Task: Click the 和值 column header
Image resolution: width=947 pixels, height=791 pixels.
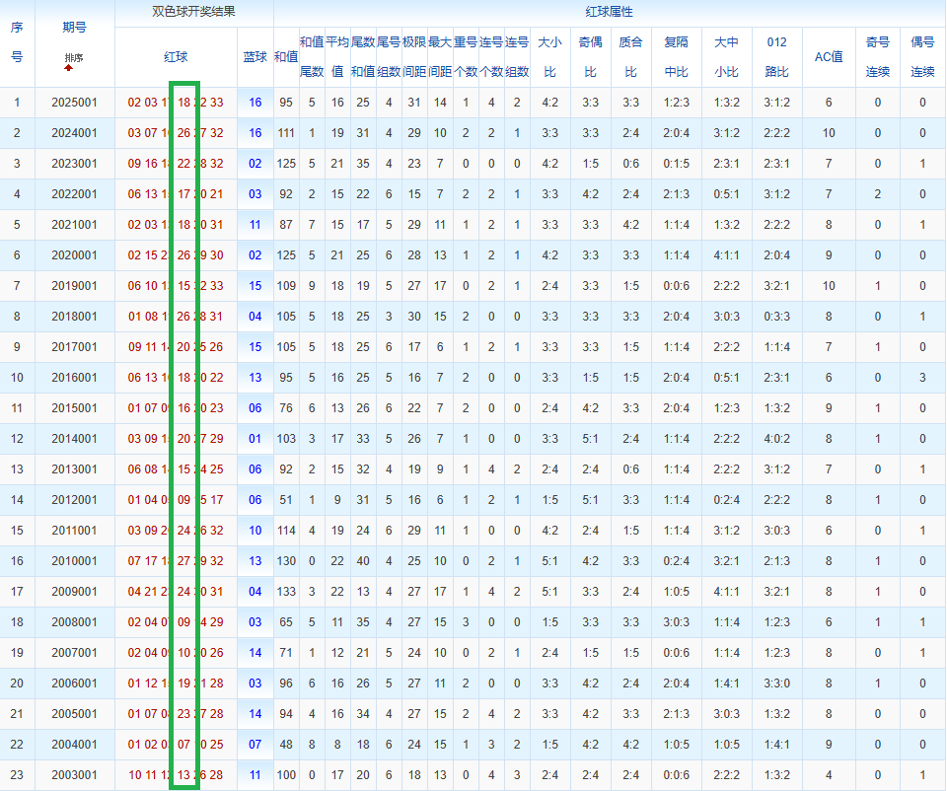Action: [x=286, y=57]
